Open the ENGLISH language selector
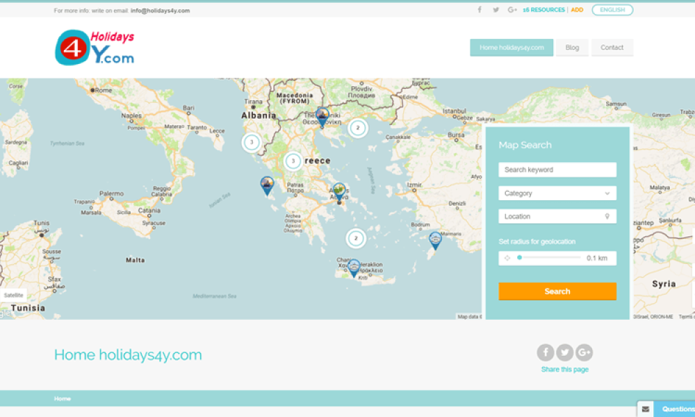This screenshot has height=417, width=695. [612, 10]
